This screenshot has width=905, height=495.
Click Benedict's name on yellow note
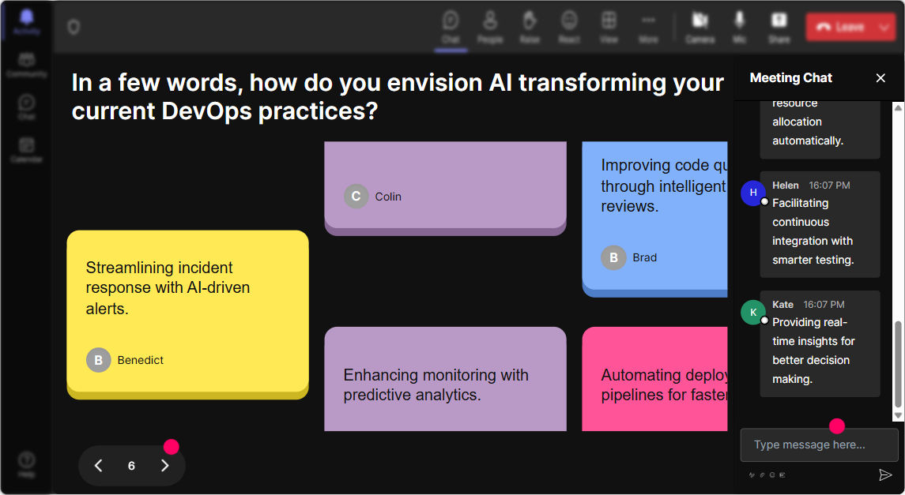[x=140, y=360]
